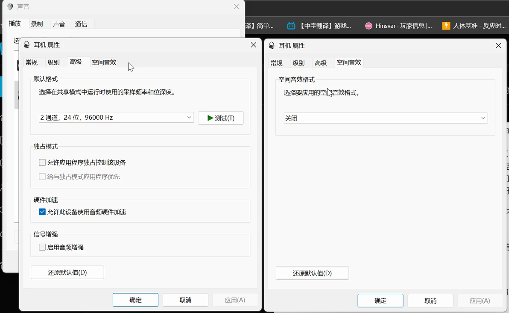Screen dimensions: 509x313
Task: Switch to 高级 tab in right 耳机 属性
Action: 321,63
